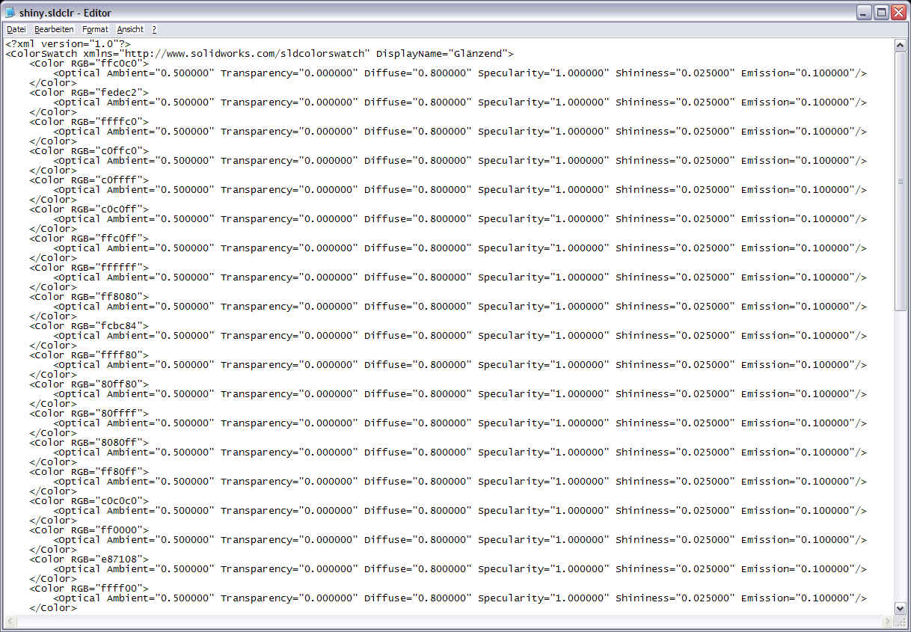Open the Bearbeiten menu
The width and height of the screenshot is (911, 632).
tap(54, 29)
